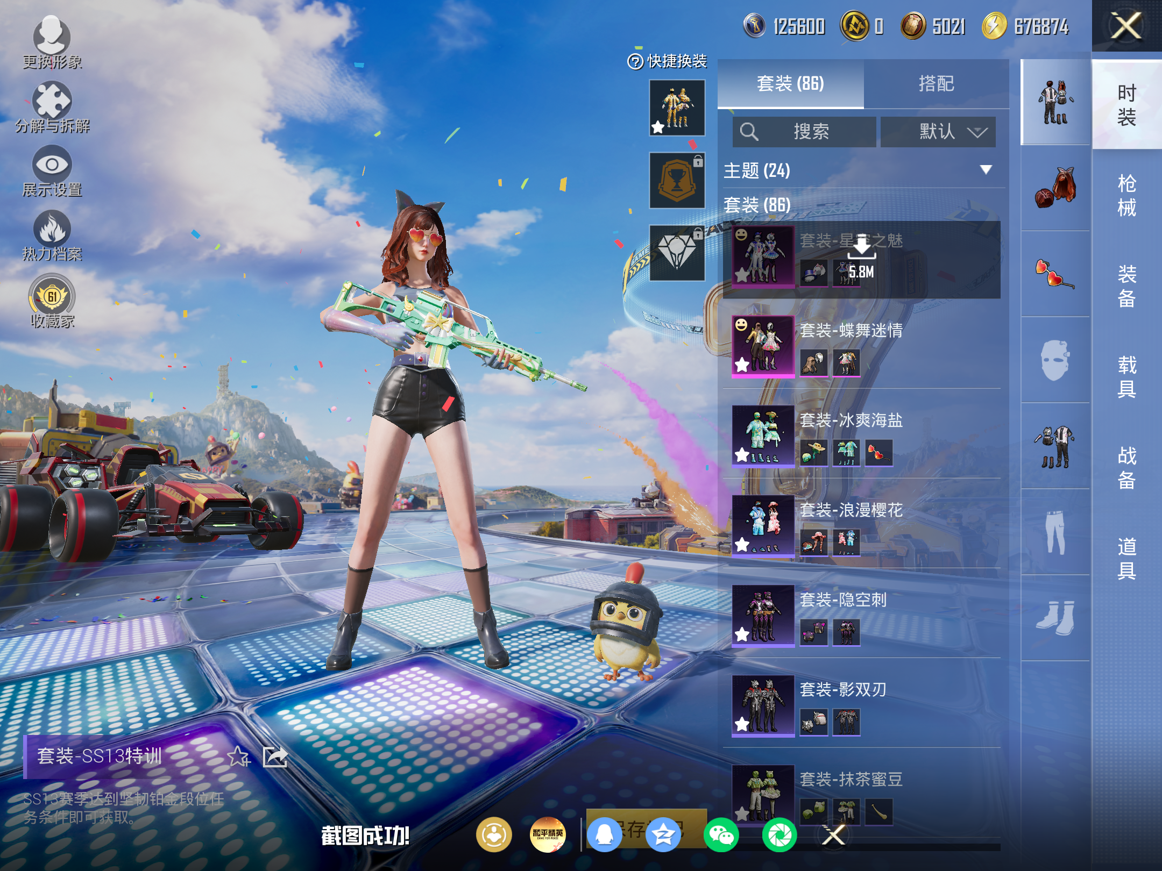Select the 套装-抹茶蜜豆 outfit thumbnail
The width and height of the screenshot is (1162, 871).
pos(763,795)
